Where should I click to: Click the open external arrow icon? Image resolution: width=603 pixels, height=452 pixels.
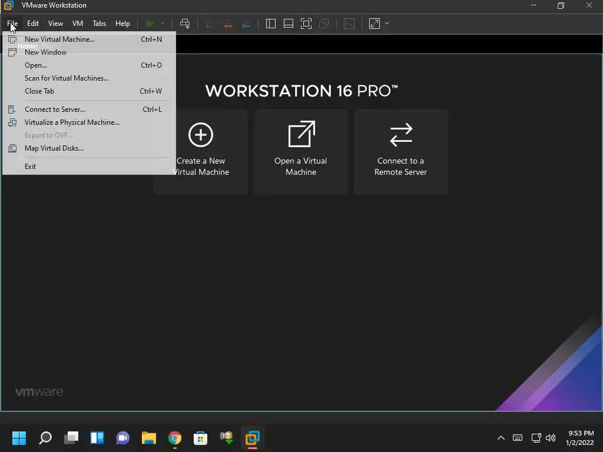[302, 134]
